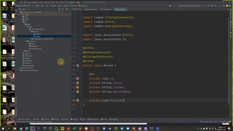Open the Dependencies tool window

tap(93, 119)
